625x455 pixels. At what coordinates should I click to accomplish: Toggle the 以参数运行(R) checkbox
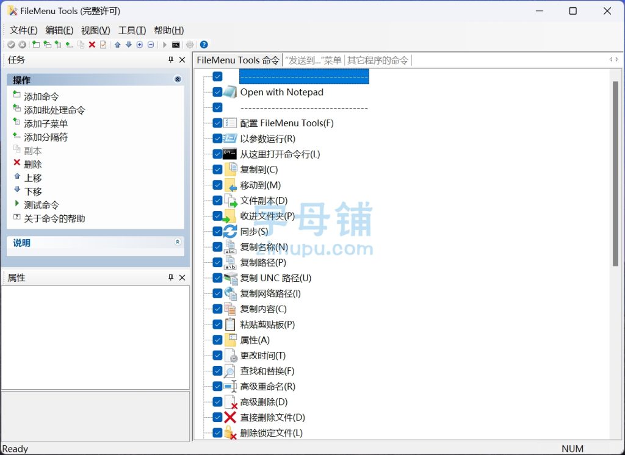point(217,138)
